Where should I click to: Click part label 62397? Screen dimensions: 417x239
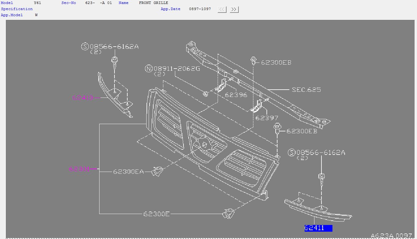(267, 118)
